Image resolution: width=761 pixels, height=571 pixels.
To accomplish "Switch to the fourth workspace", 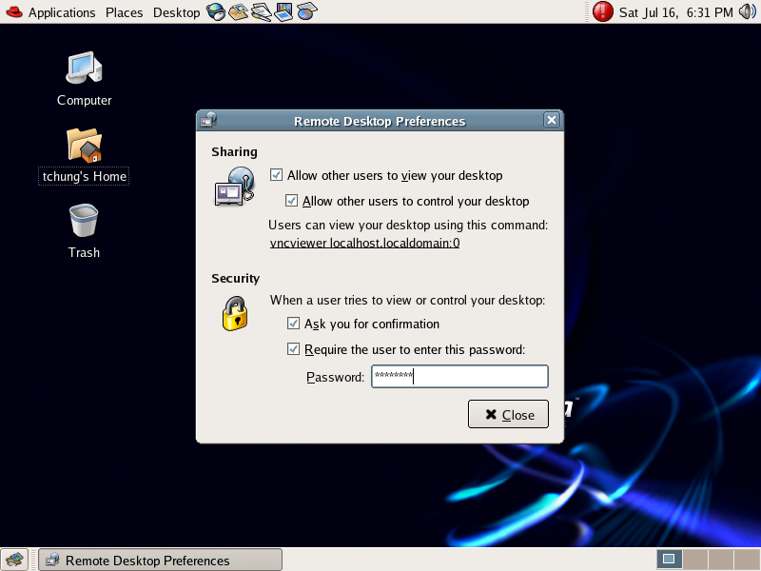I will pyautogui.click(x=747, y=560).
